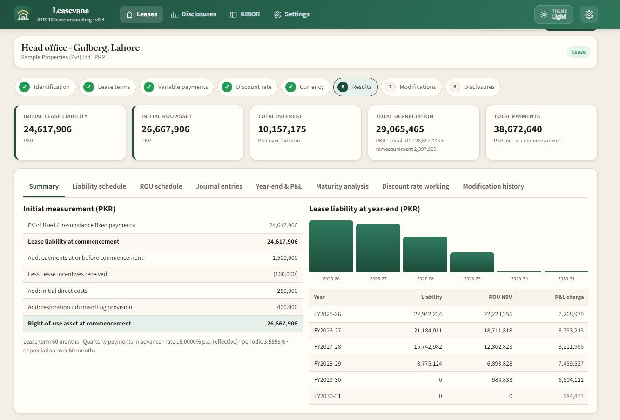This screenshot has height=420, width=620.
Task: Click the 2028-29 bar in the liability chart
Action: pyautogui.click(x=472, y=262)
